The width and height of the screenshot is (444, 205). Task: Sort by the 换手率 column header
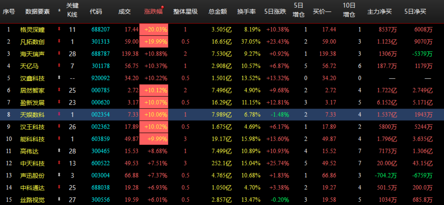pyautogui.click(x=246, y=11)
